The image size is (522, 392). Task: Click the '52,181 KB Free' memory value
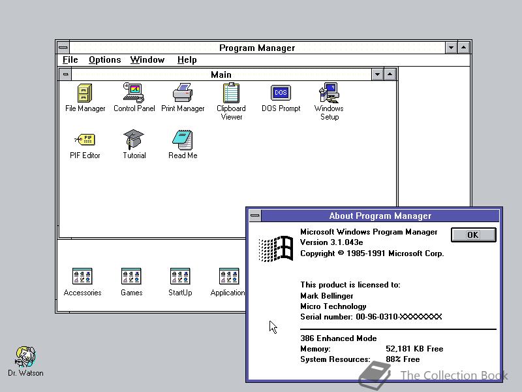pos(414,349)
